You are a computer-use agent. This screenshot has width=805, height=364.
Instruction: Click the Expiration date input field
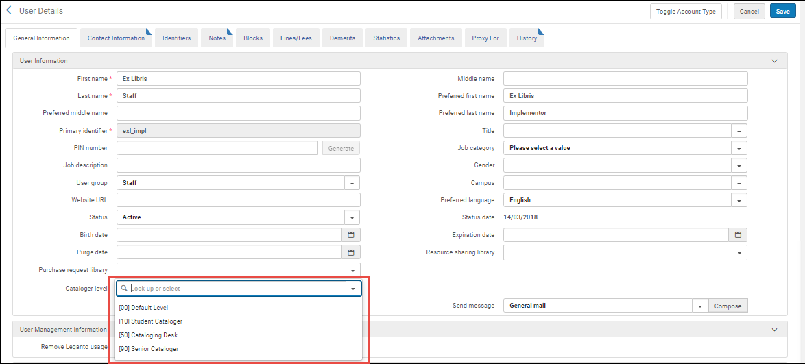(x=616, y=235)
